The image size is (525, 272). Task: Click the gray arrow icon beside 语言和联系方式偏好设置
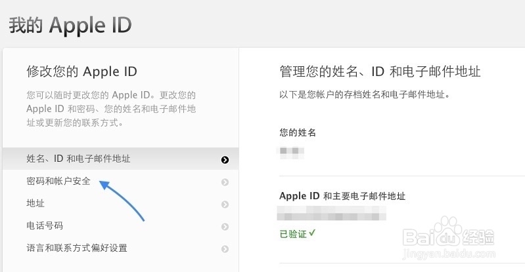coord(225,249)
